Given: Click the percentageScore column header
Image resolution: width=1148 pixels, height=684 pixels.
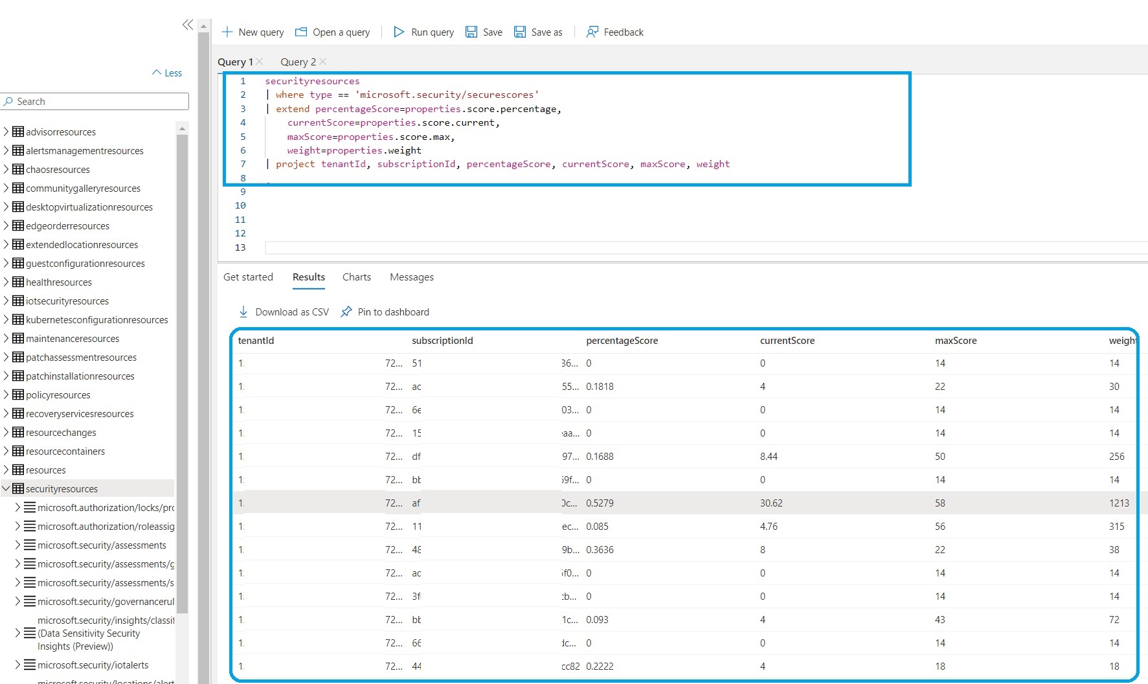Looking at the screenshot, I should pos(622,341).
